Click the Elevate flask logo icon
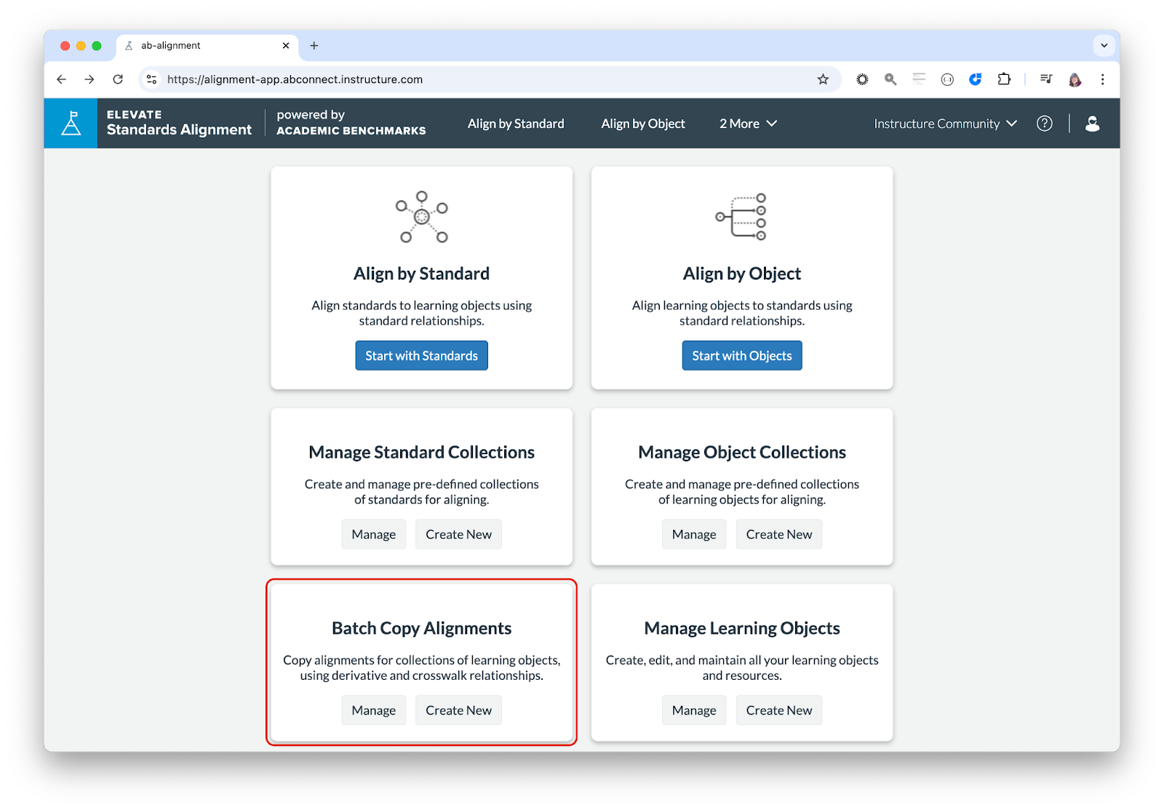The height and width of the screenshot is (810, 1164). tap(71, 123)
